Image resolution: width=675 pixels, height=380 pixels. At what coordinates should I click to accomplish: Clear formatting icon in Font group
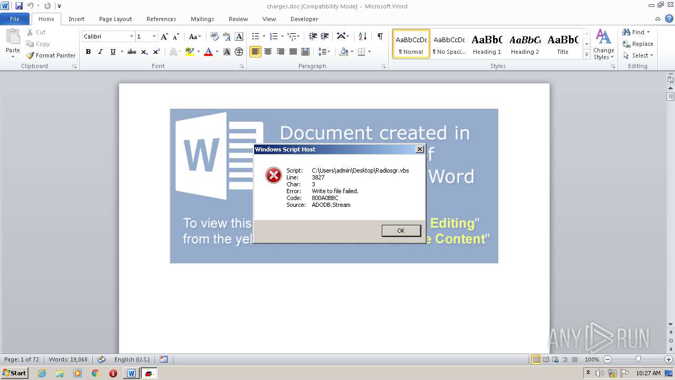pos(215,36)
